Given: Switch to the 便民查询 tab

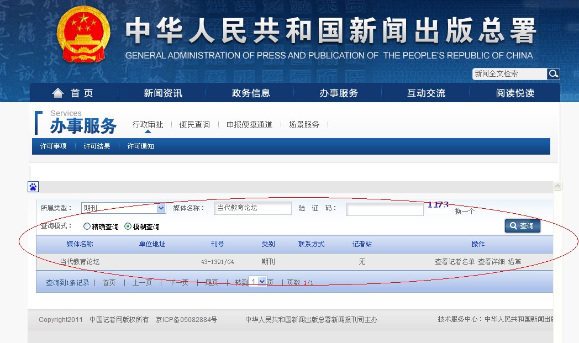Looking at the screenshot, I should (x=194, y=125).
